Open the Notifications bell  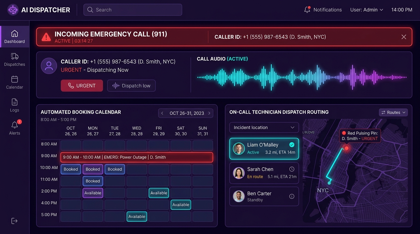[x=307, y=10]
